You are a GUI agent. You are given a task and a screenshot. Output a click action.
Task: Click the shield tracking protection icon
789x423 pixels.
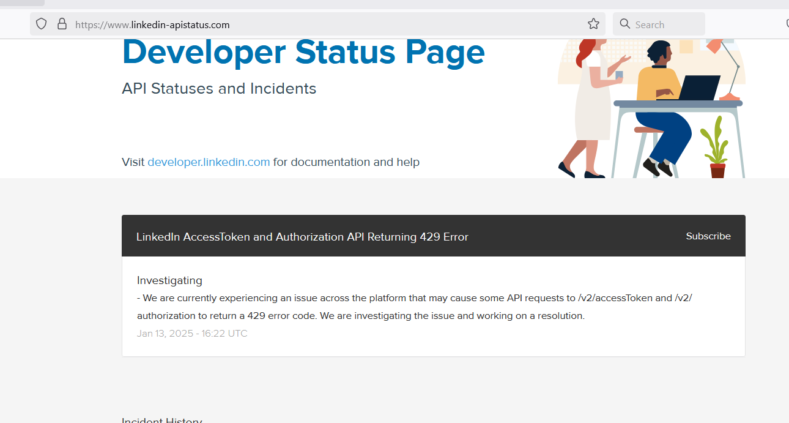[41, 24]
